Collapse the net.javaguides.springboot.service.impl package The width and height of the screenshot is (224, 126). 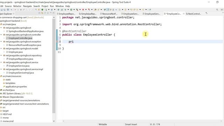pyautogui.click(x=1, y=69)
